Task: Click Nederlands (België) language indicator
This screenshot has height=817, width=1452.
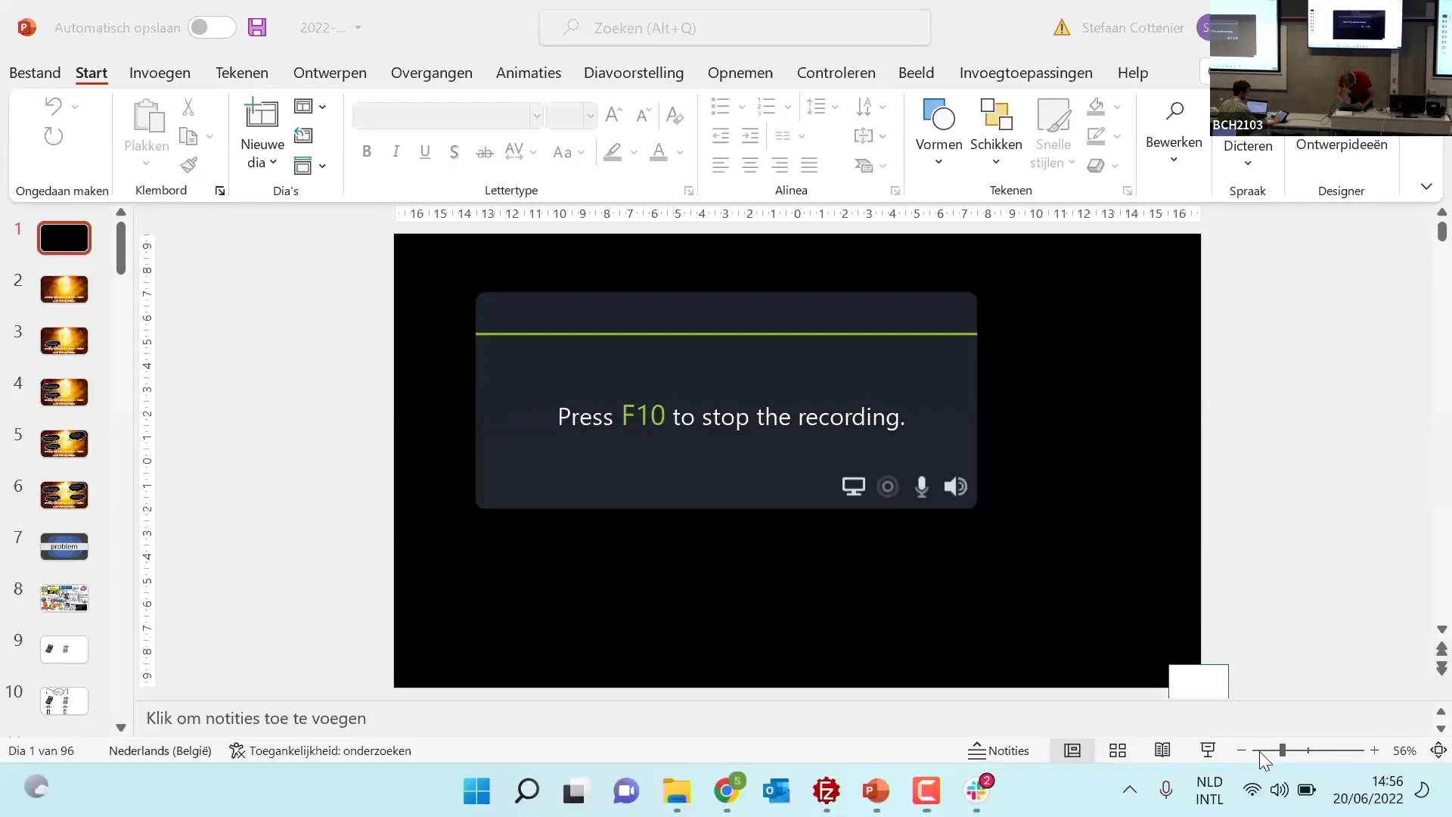Action: click(160, 750)
